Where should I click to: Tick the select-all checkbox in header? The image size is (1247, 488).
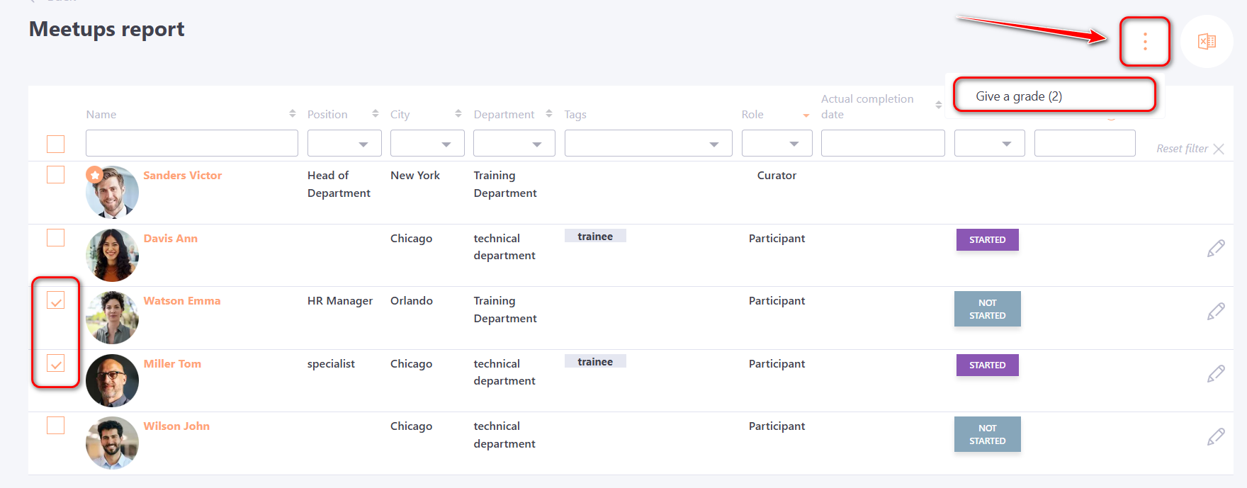(56, 144)
